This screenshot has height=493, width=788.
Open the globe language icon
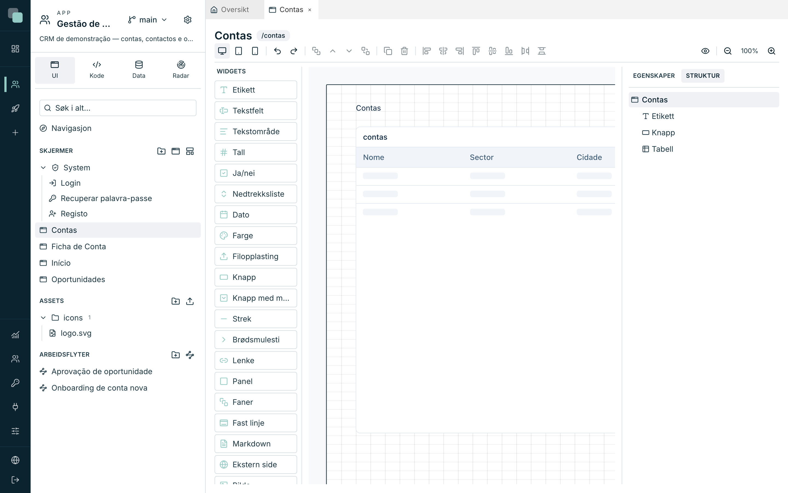pyautogui.click(x=15, y=460)
